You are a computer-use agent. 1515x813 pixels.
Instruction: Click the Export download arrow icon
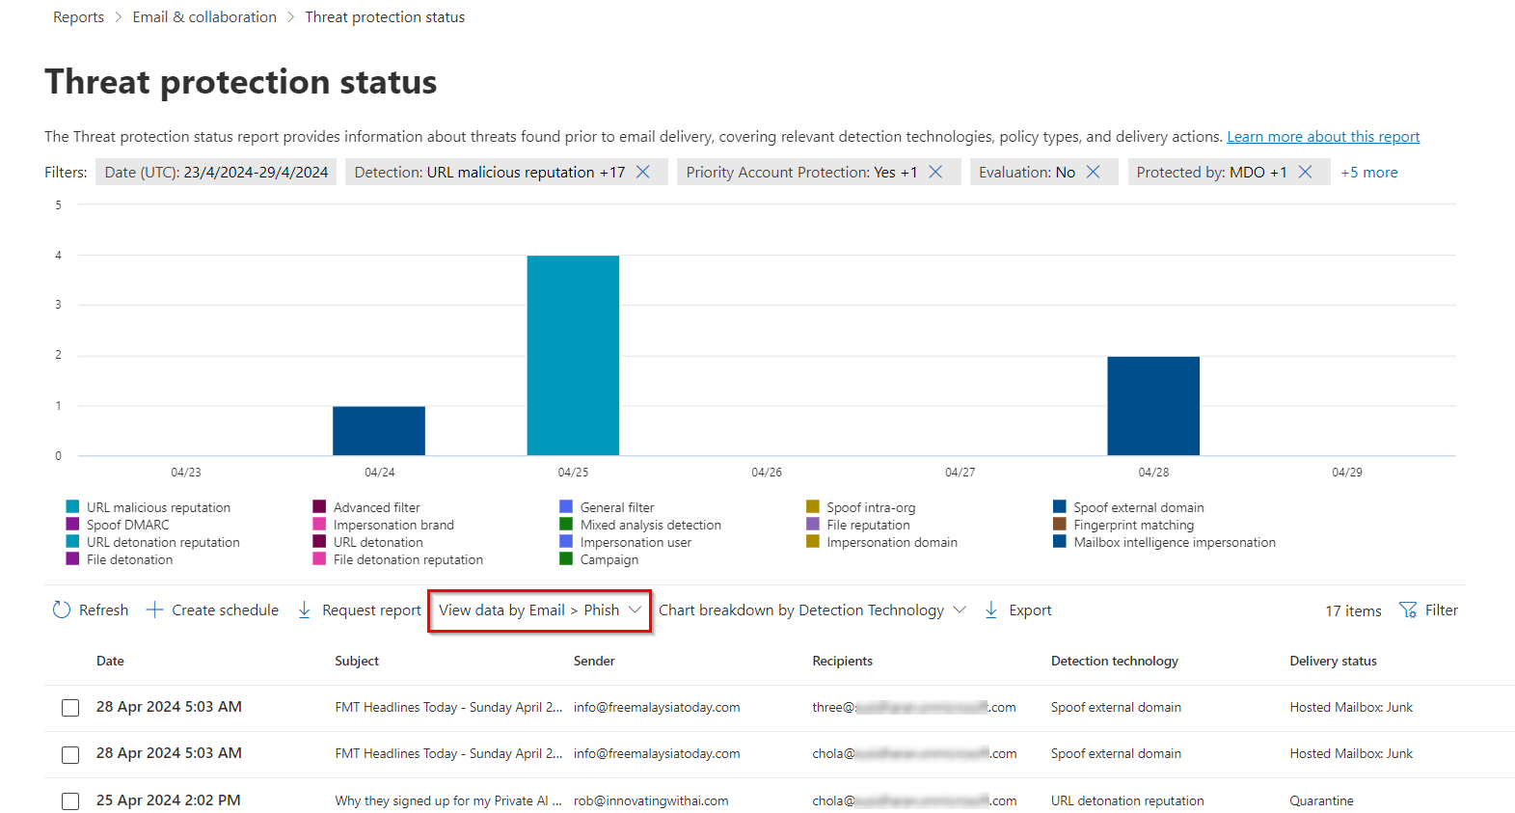991,610
